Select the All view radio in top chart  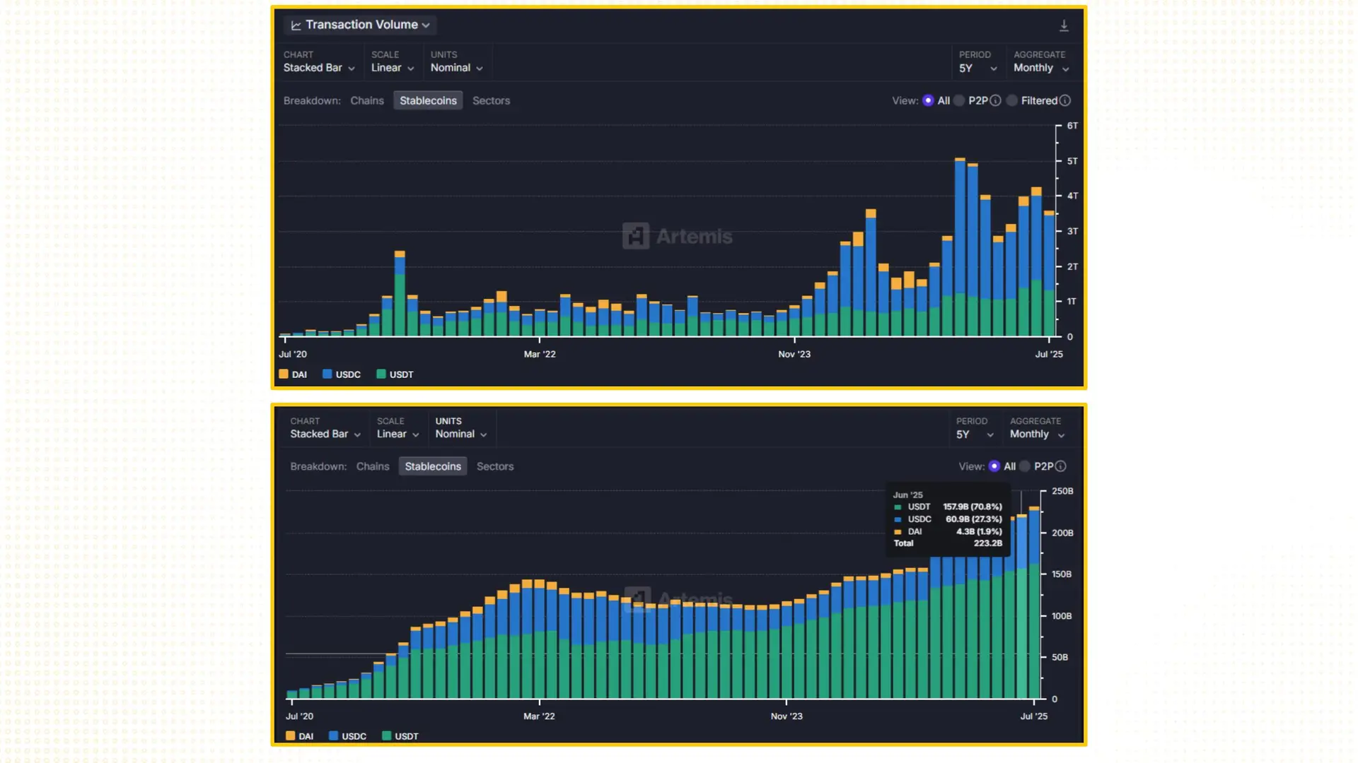pyautogui.click(x=928, y=100)
